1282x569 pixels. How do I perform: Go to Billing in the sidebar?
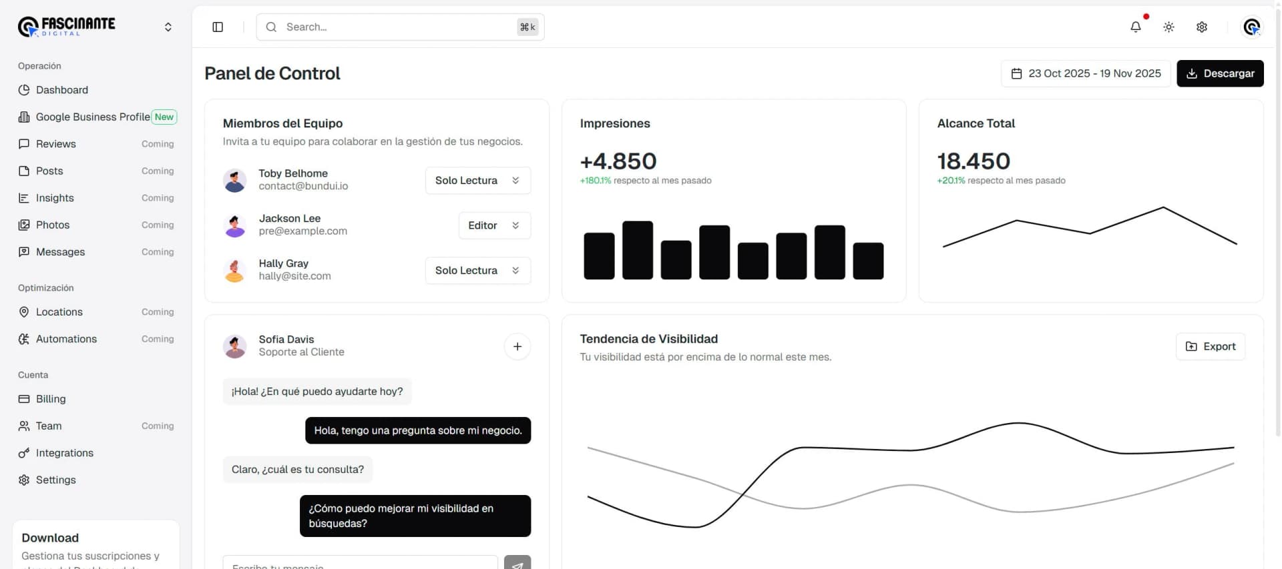(51, 399)
